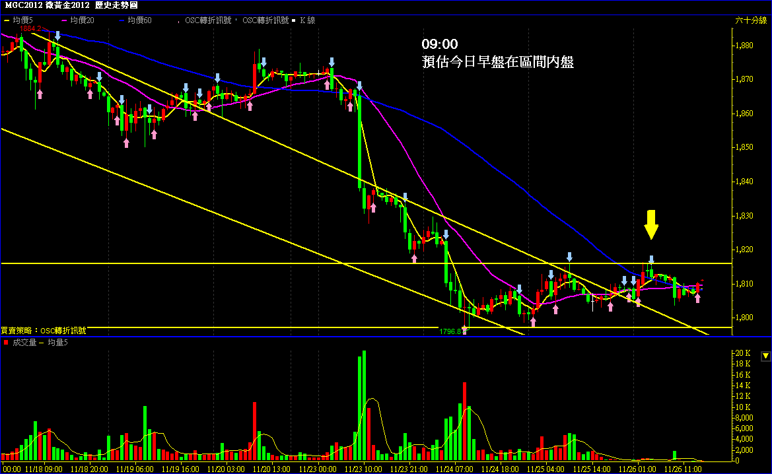772x474 pixels.
Task: Click the 1,860 price axis label
Action: (x=744, y=113)
